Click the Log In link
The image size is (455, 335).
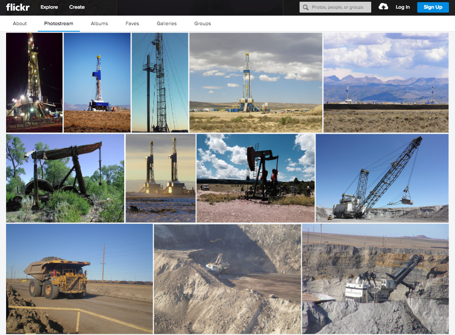click(x=403, y=7)
